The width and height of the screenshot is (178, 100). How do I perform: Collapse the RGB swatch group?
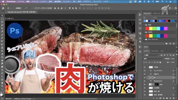144,25
